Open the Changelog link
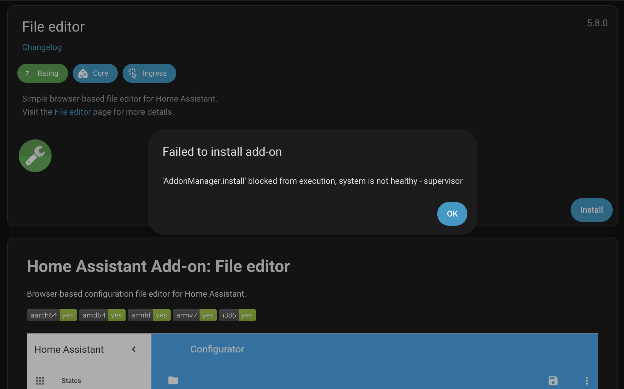 click(42, 47)
